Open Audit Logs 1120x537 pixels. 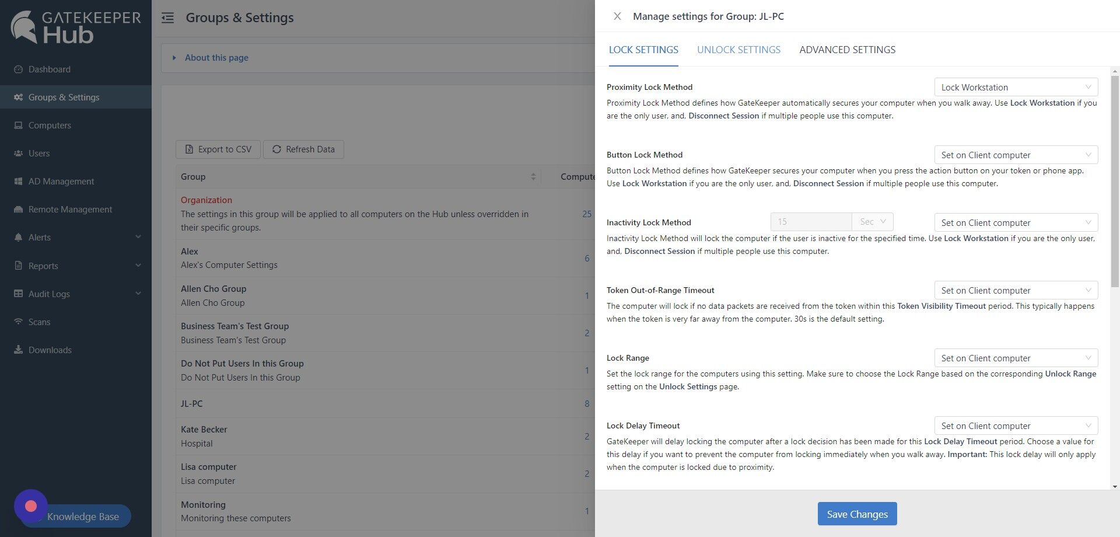(49, 294)
